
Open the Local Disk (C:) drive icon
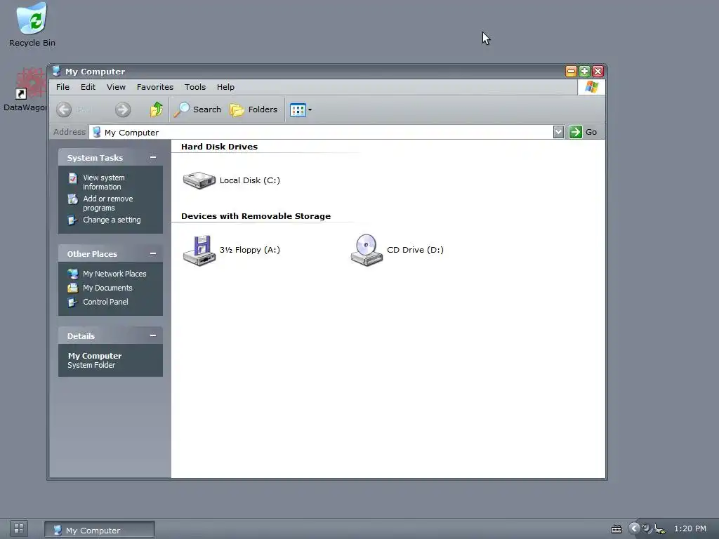point(199,180)
